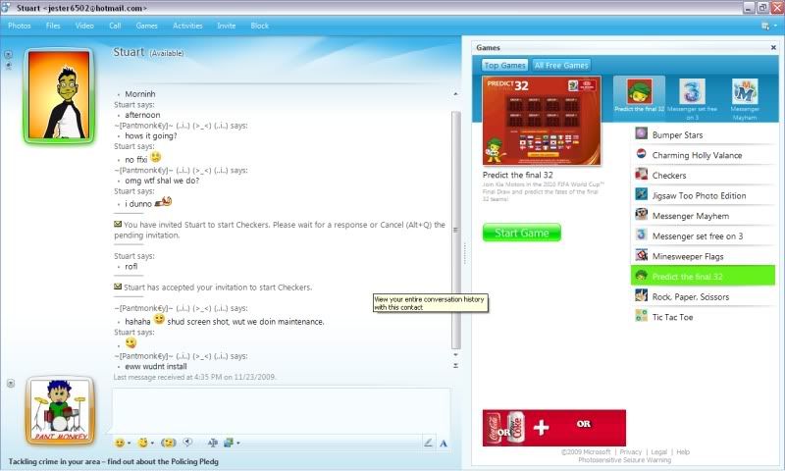
Task: Open the background picker icon
Action: [229, 443]
